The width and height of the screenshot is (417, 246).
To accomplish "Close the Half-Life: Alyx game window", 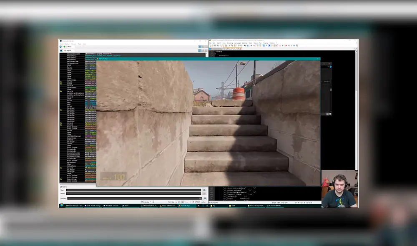I will (318, 59).
